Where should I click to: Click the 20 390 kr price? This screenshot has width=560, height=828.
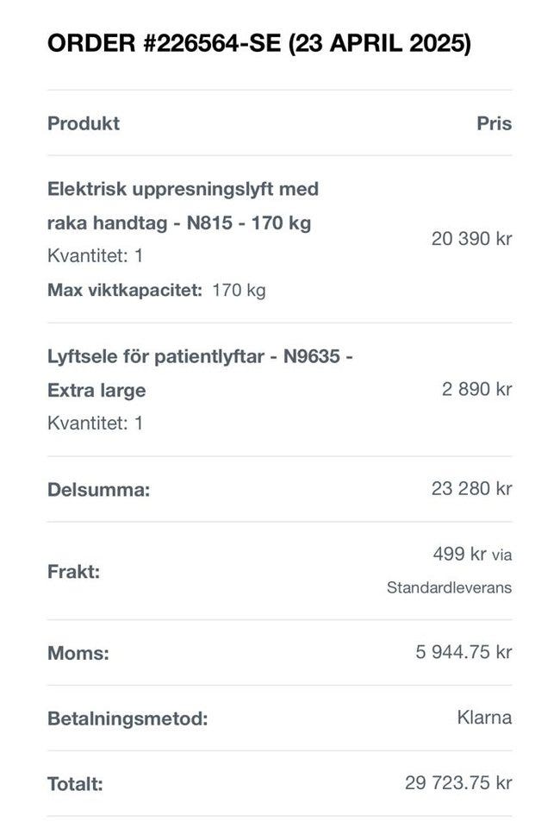click(x=471, y=239)
